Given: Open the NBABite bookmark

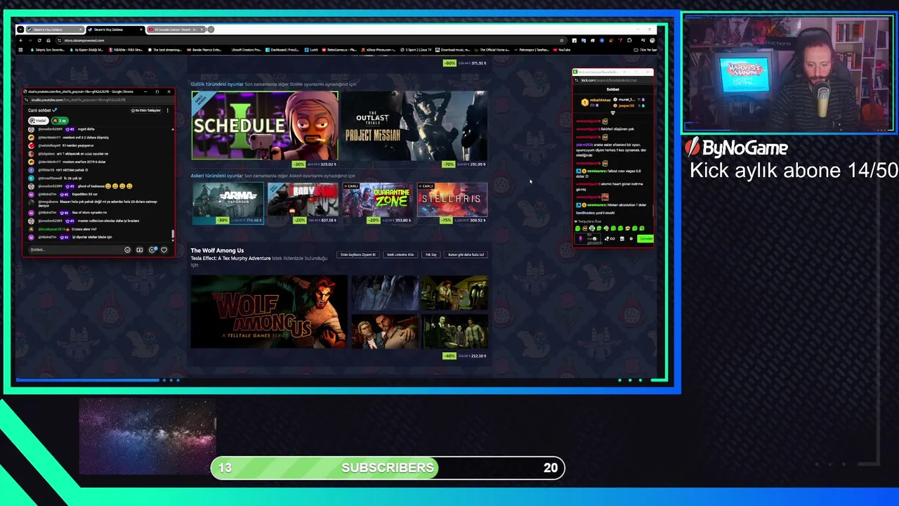Looking at the screenshot, I should pyautogui.click(x=126, y=50).
